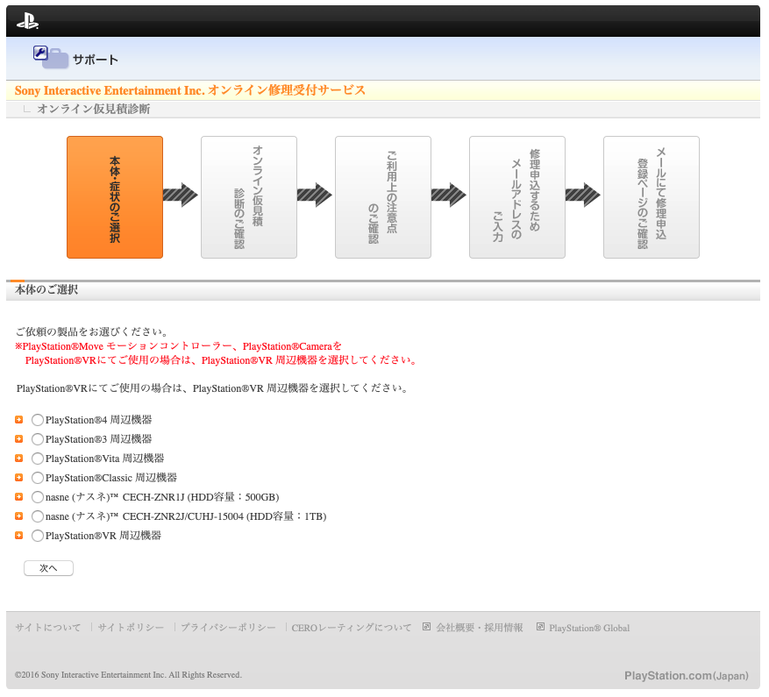Click orange plus icon beside PlayStation®4 周辺機器
769x697 pixels.
click(x=19, y=420)
